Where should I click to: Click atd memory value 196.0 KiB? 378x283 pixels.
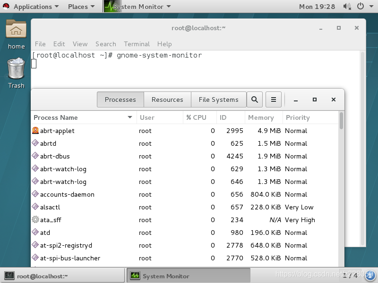coord(266,233)
